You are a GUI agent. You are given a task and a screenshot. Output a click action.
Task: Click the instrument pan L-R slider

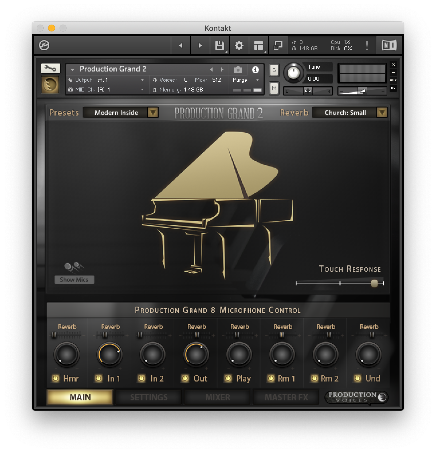[x=308, y=91]
